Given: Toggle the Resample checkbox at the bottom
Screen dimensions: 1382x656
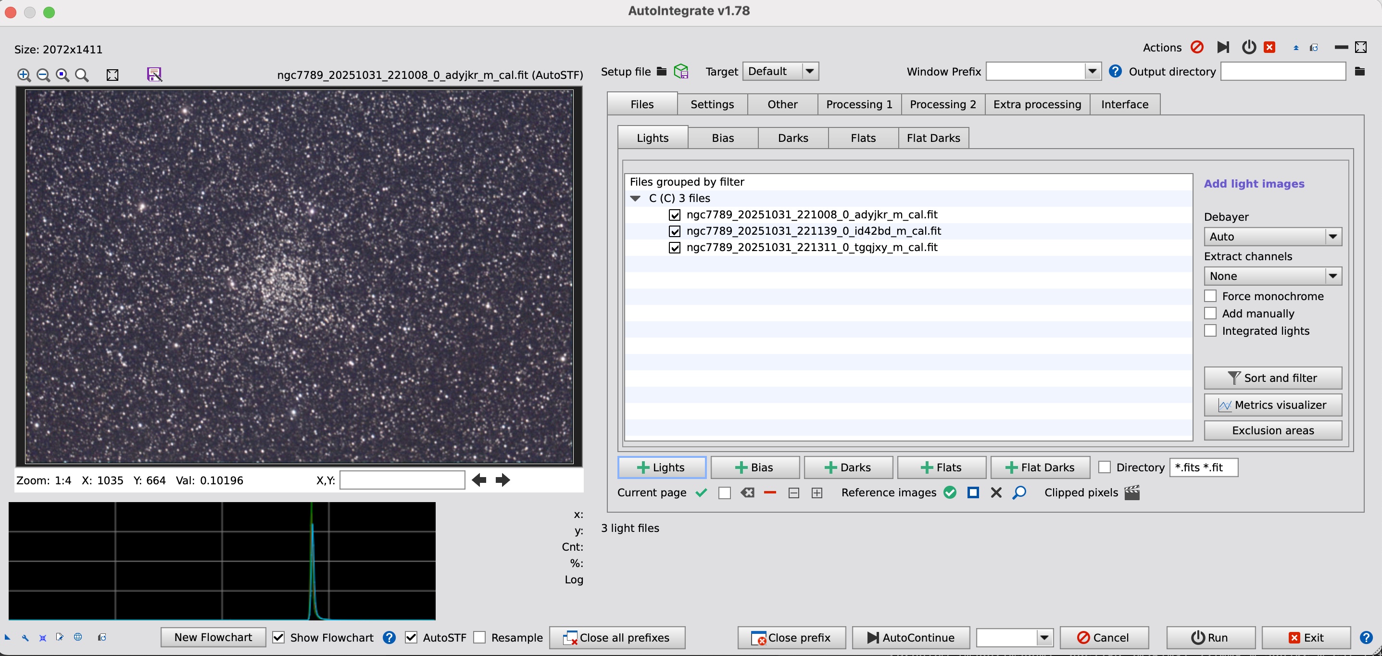Looking at the screenshot, I should point(479,637).
